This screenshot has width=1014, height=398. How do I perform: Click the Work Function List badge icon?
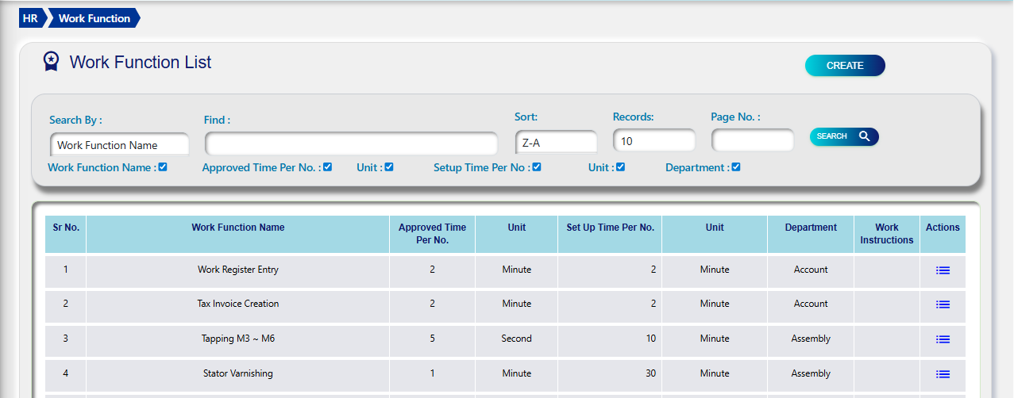tap(51, 62)
